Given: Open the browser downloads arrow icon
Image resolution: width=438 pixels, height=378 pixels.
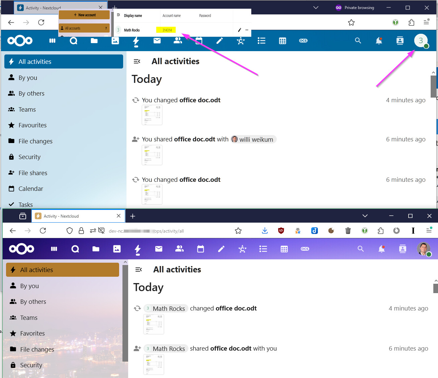Looking at the screenshot, I should click(265, 231).
